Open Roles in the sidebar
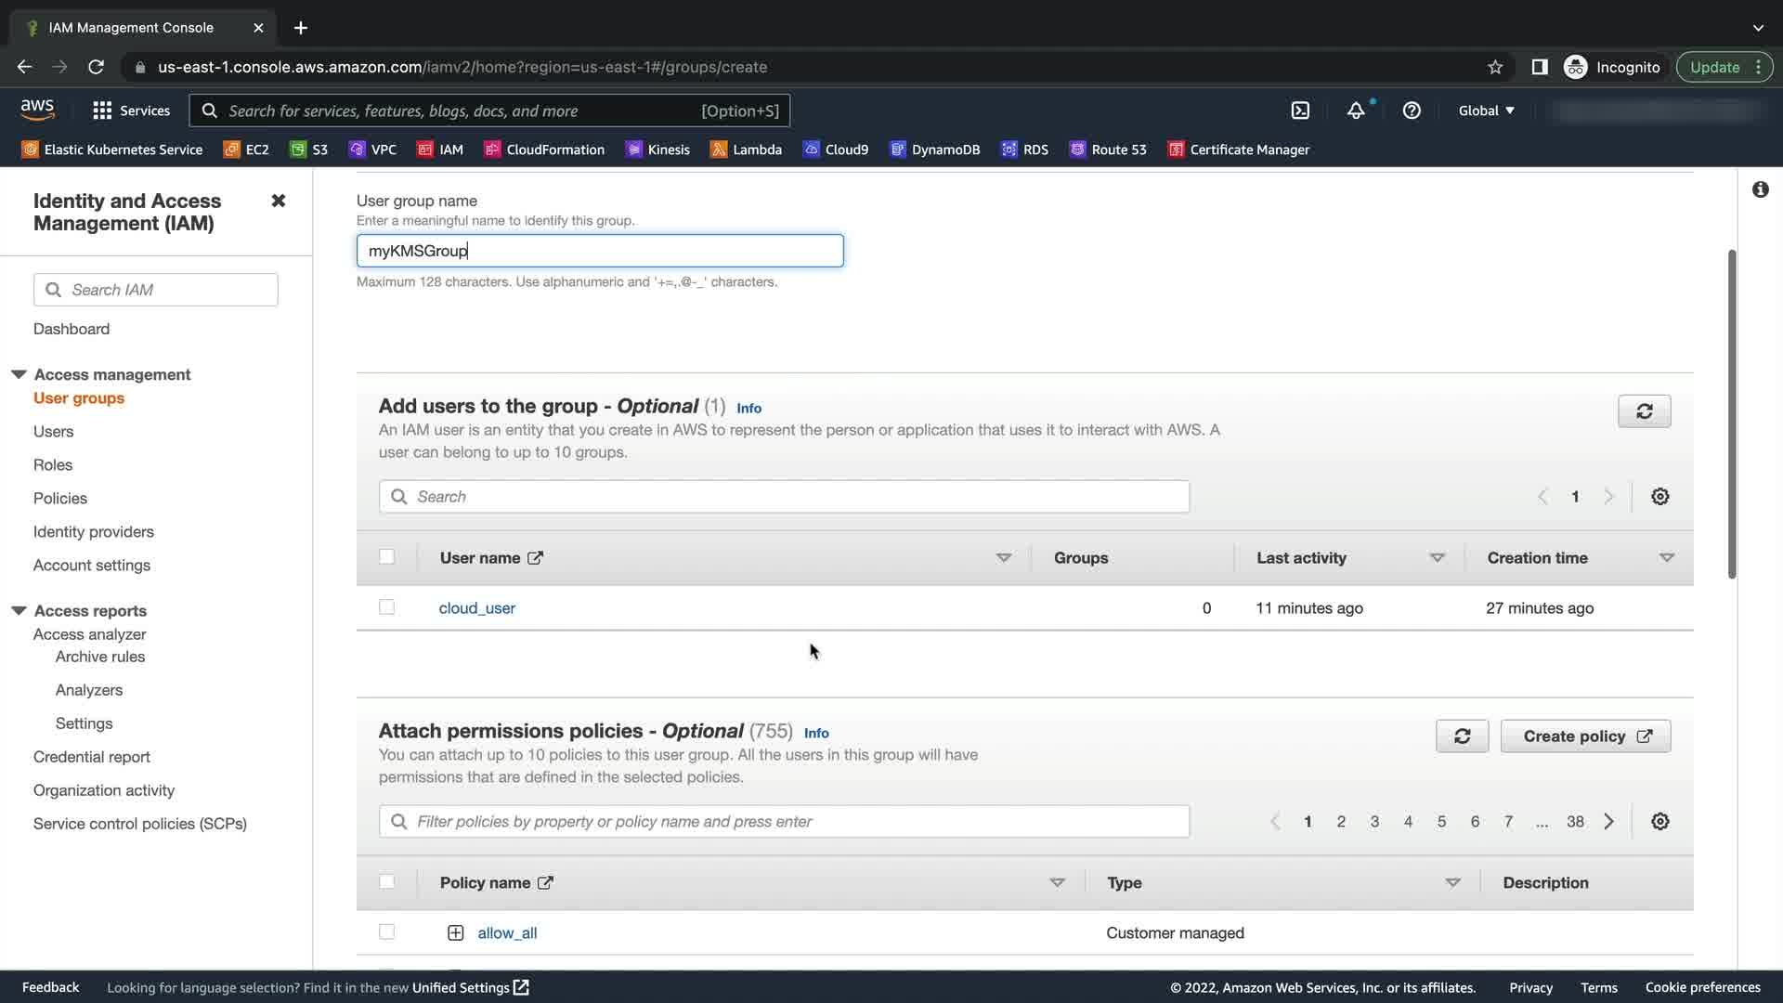Image resolution: width=1783 pixels, height=1003 pixels. (53, 464)
